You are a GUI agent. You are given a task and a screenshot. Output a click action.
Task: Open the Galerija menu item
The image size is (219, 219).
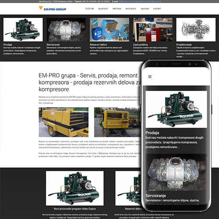point(145,9)
